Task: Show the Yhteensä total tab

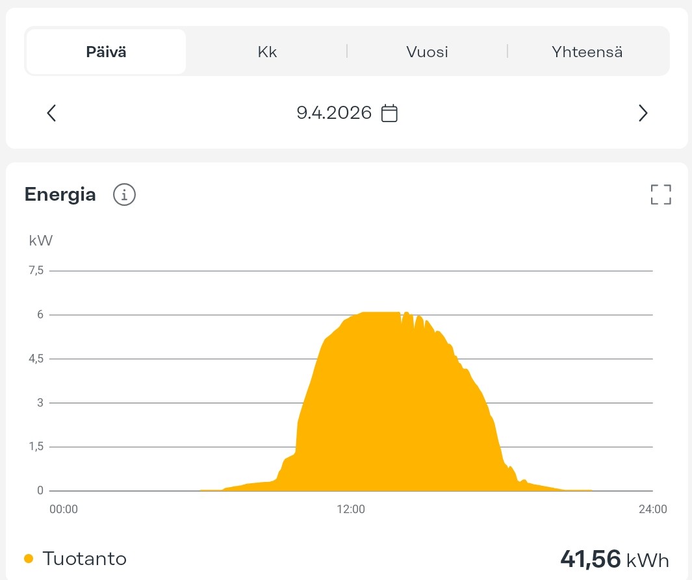Action: coord(587,52)
